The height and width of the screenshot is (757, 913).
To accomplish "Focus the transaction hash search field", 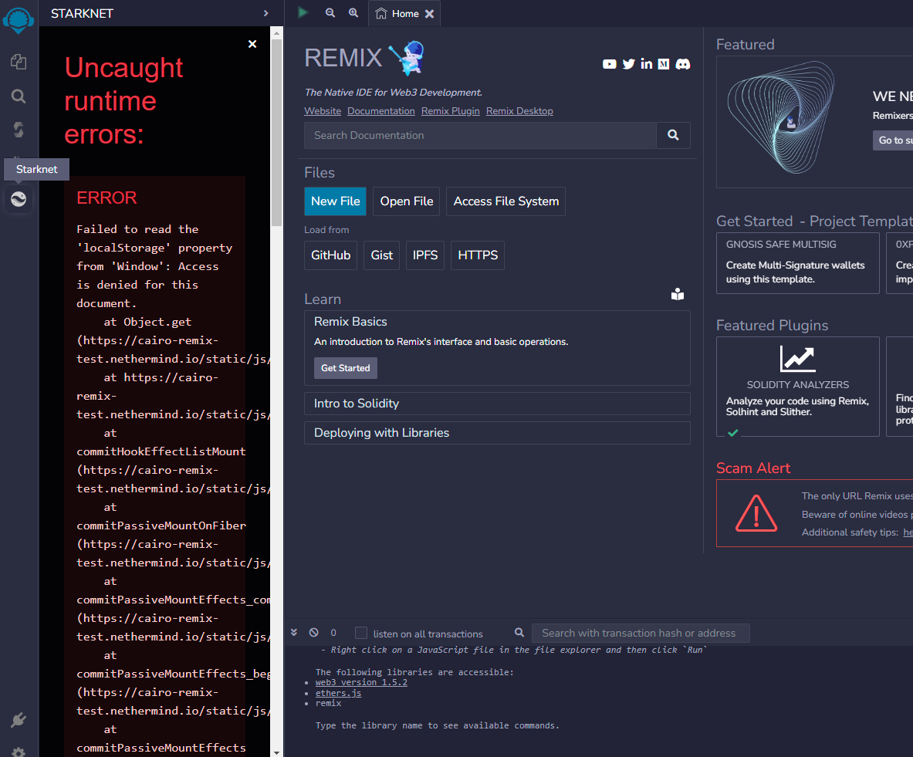I will 641,633.
